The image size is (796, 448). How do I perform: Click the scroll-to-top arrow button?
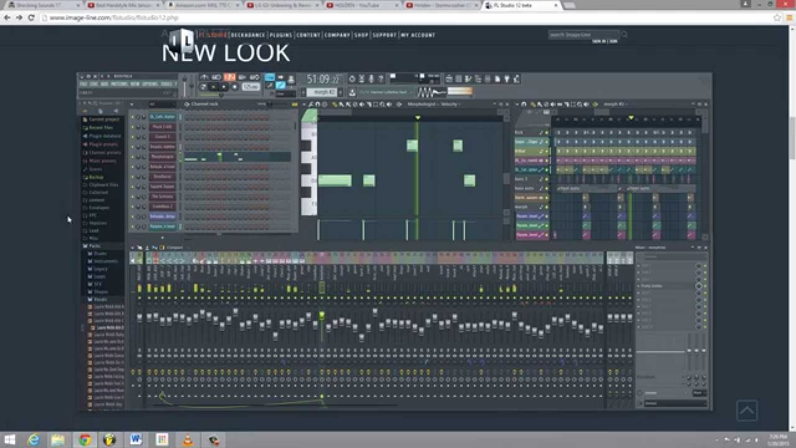[x=747, y=411]
